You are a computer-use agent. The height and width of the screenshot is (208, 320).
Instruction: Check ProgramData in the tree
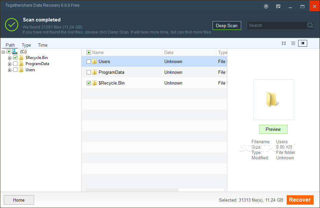coord(15,64)
